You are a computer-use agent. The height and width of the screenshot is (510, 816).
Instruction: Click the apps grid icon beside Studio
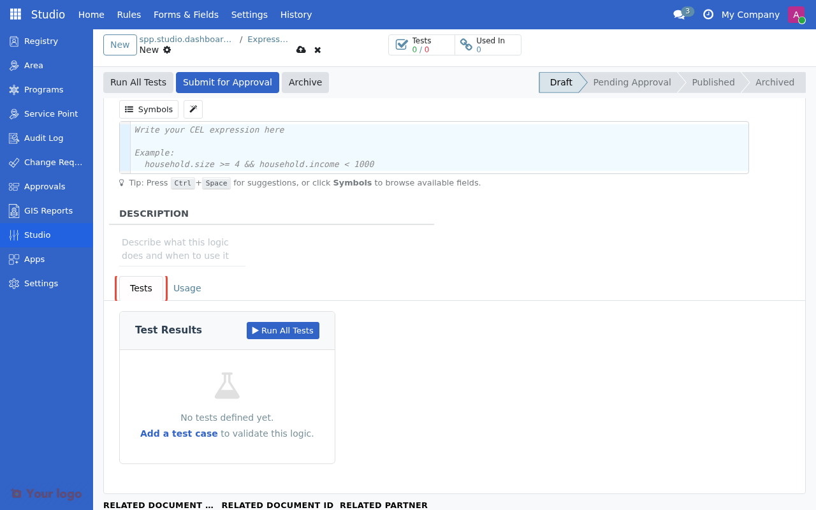tap(14, 13)
